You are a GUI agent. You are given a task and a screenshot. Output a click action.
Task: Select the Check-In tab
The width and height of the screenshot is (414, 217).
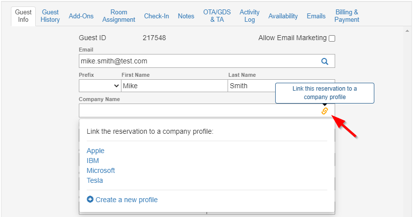(157, 16)
